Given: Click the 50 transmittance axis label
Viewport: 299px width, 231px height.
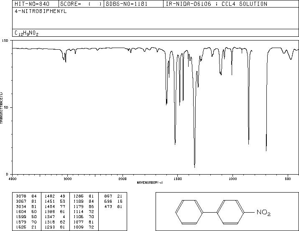Looking at the screenshot, I should point(6,107).
